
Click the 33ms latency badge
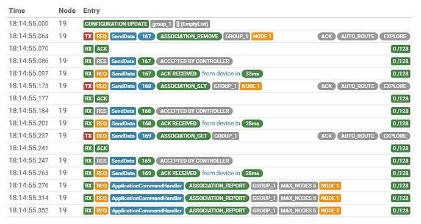(252, 74)
